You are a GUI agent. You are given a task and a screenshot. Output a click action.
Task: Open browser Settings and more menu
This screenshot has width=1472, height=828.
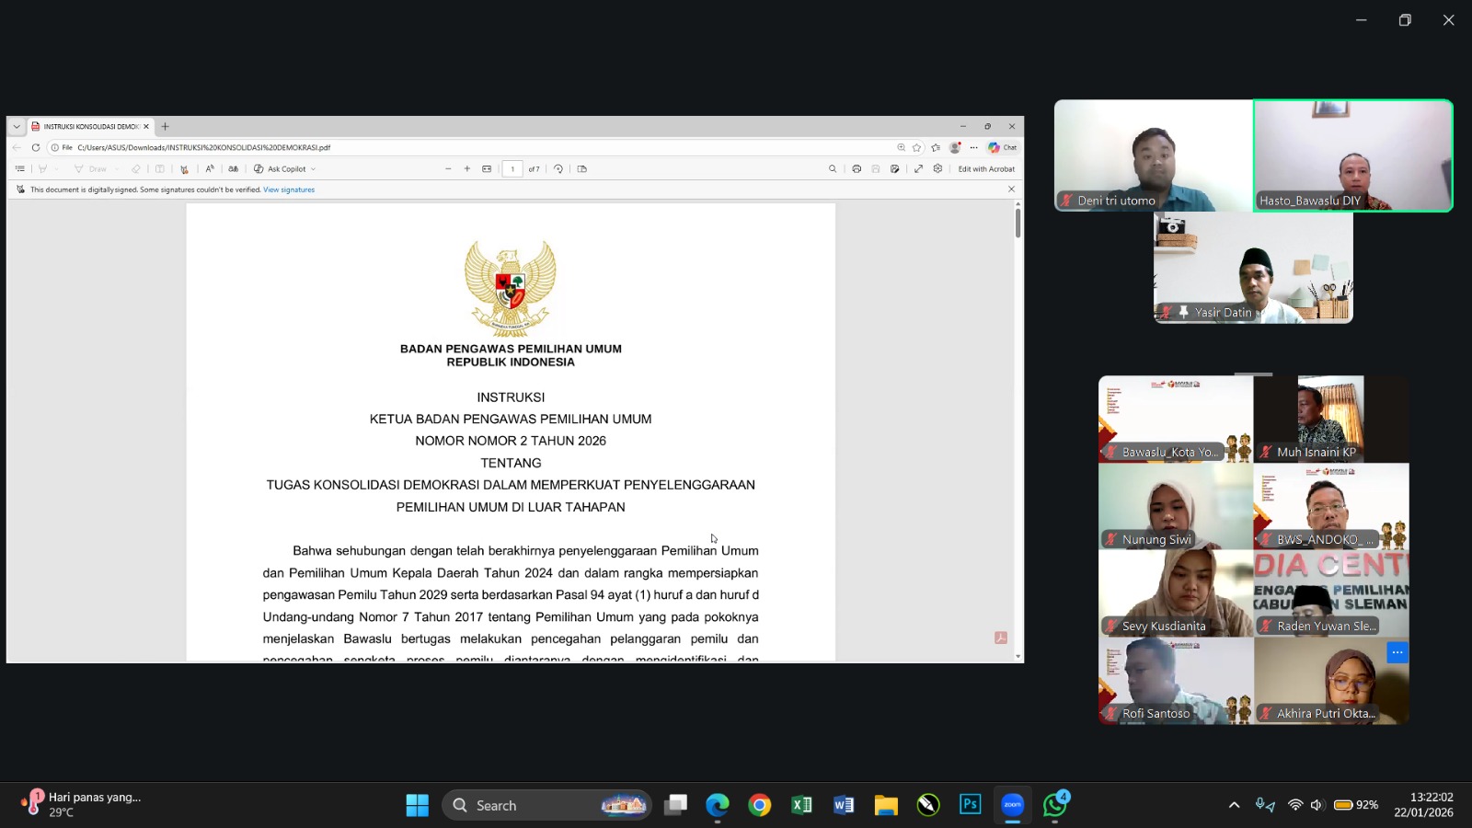click(973, 147)
